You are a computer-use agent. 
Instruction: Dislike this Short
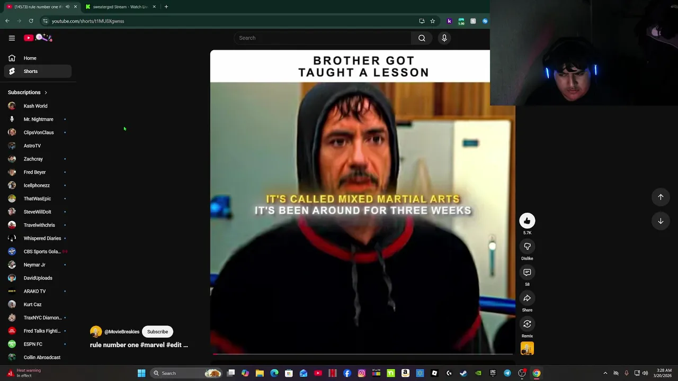[x=527, y=247]
